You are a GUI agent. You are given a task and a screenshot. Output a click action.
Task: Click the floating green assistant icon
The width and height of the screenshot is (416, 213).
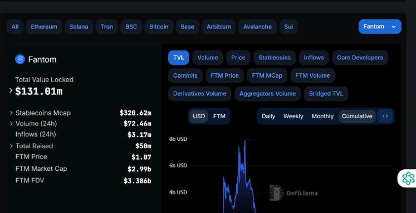pos(408,179)
